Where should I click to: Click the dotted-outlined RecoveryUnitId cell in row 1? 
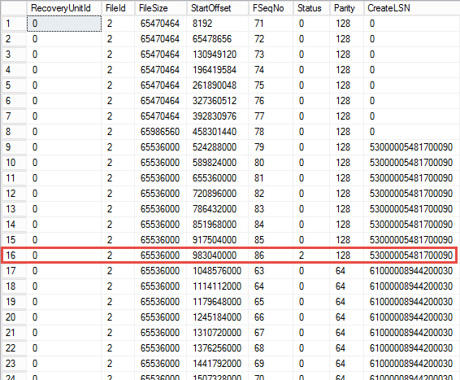[x=64, y=24]
